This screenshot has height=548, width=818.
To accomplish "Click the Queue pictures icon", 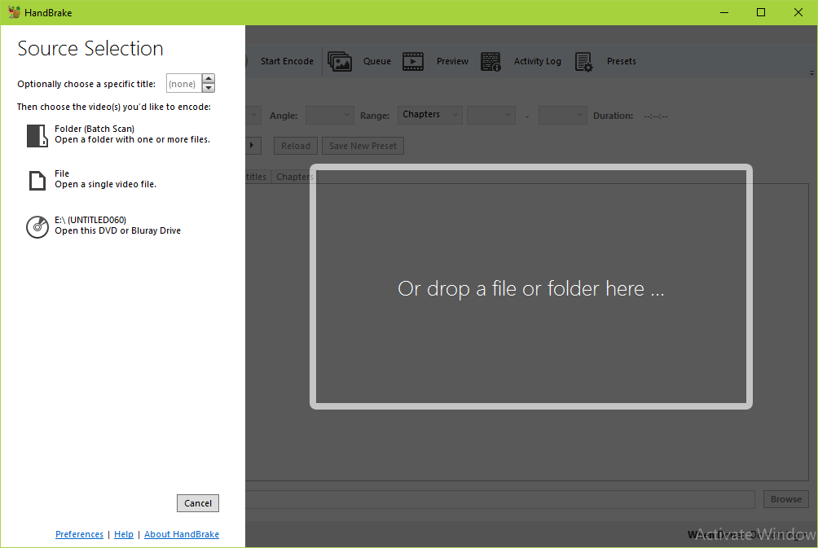I will (340, 62).
